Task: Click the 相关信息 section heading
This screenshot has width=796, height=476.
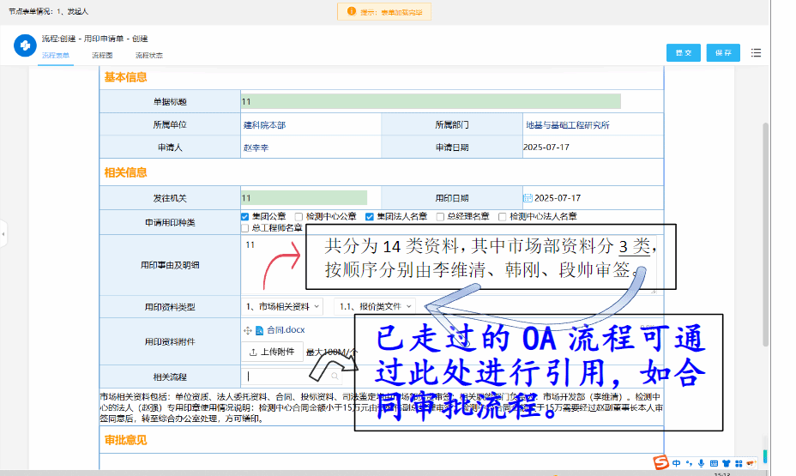Action: tap(125, 172)
